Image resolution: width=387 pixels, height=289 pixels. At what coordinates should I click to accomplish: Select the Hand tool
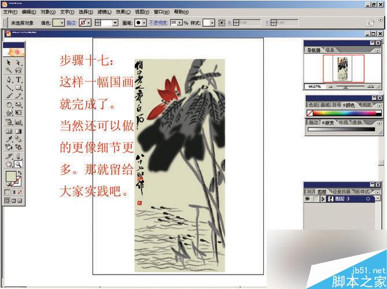point(9,164)
